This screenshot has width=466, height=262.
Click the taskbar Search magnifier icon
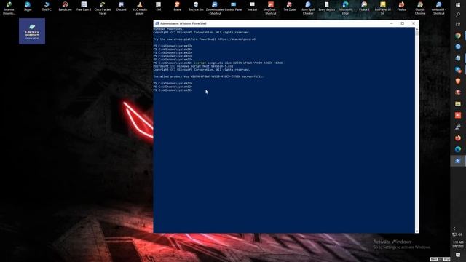(x=458, y=15)
